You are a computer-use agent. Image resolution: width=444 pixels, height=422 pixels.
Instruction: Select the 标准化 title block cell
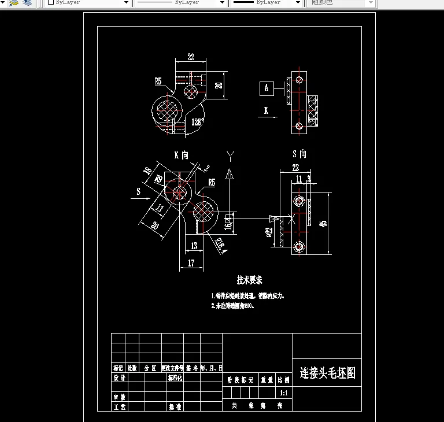click(x=175, y=377)
